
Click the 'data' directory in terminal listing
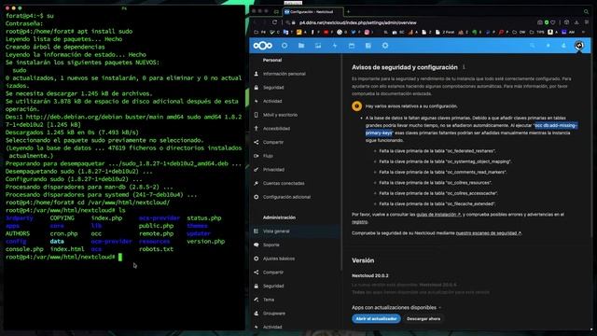pos(57,242)
